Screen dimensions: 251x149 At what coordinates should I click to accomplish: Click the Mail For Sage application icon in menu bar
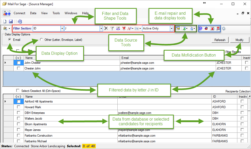(6, 13)
